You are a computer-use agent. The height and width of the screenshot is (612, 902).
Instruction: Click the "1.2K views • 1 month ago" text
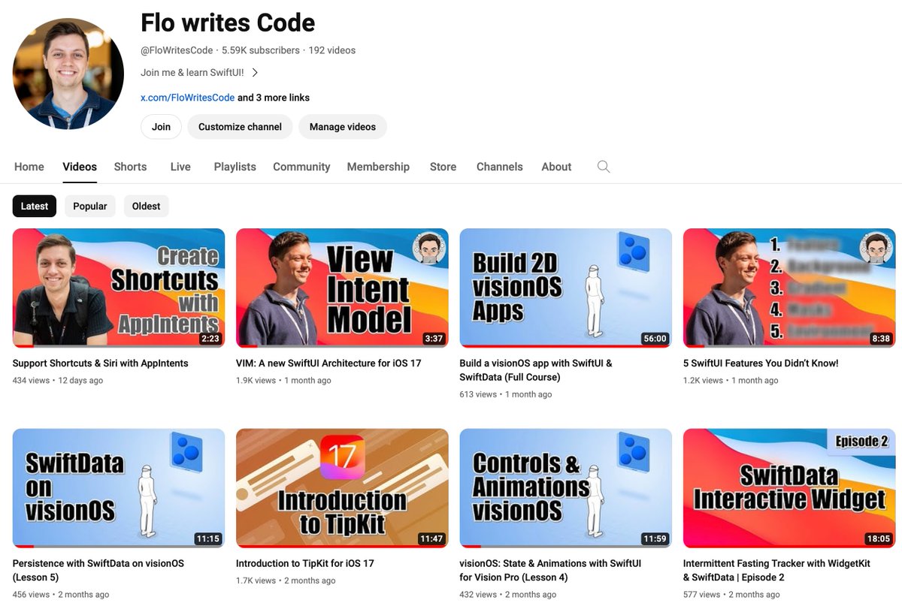tap(731, 381)
